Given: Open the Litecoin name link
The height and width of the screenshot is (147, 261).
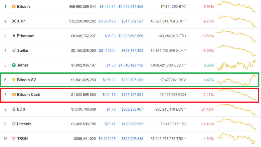Looking at the screenshot, I should coord(24,124).
